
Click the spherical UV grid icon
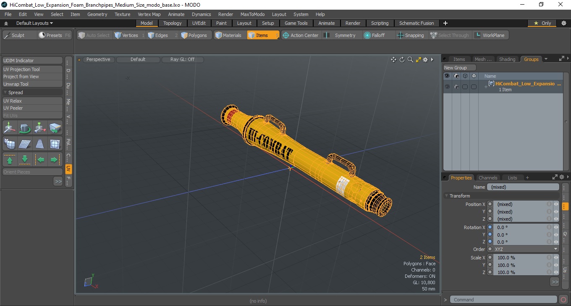[55, 144]
